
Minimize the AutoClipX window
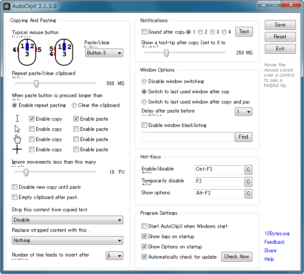(x=263, y=4)
